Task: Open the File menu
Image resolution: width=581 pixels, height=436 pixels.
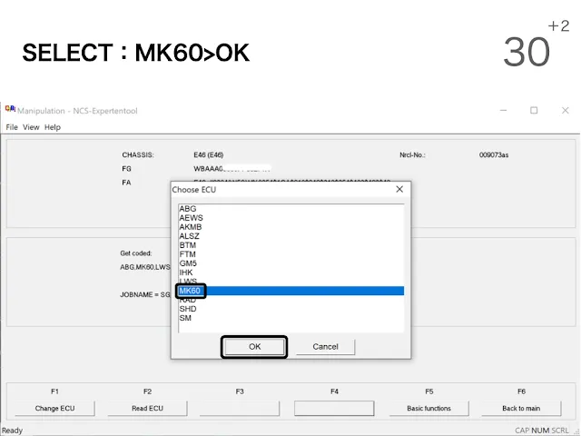Action: click(12, 127)
